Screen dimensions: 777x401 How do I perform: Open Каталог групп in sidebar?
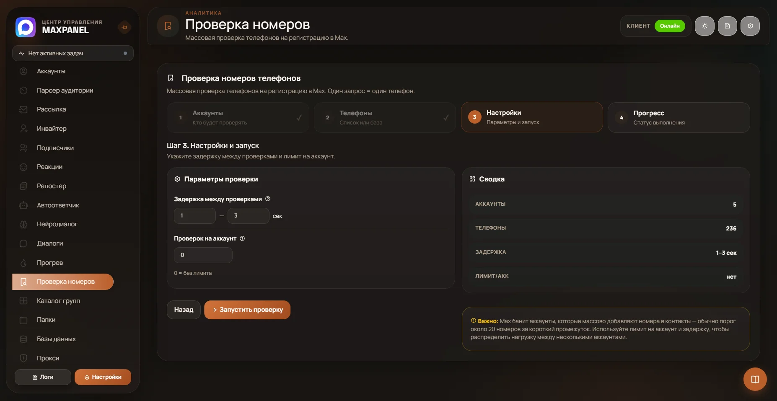pos(58,301)
